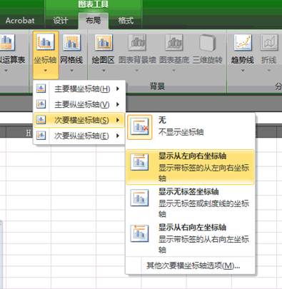Select column header H in the spreadsheet

28,133
